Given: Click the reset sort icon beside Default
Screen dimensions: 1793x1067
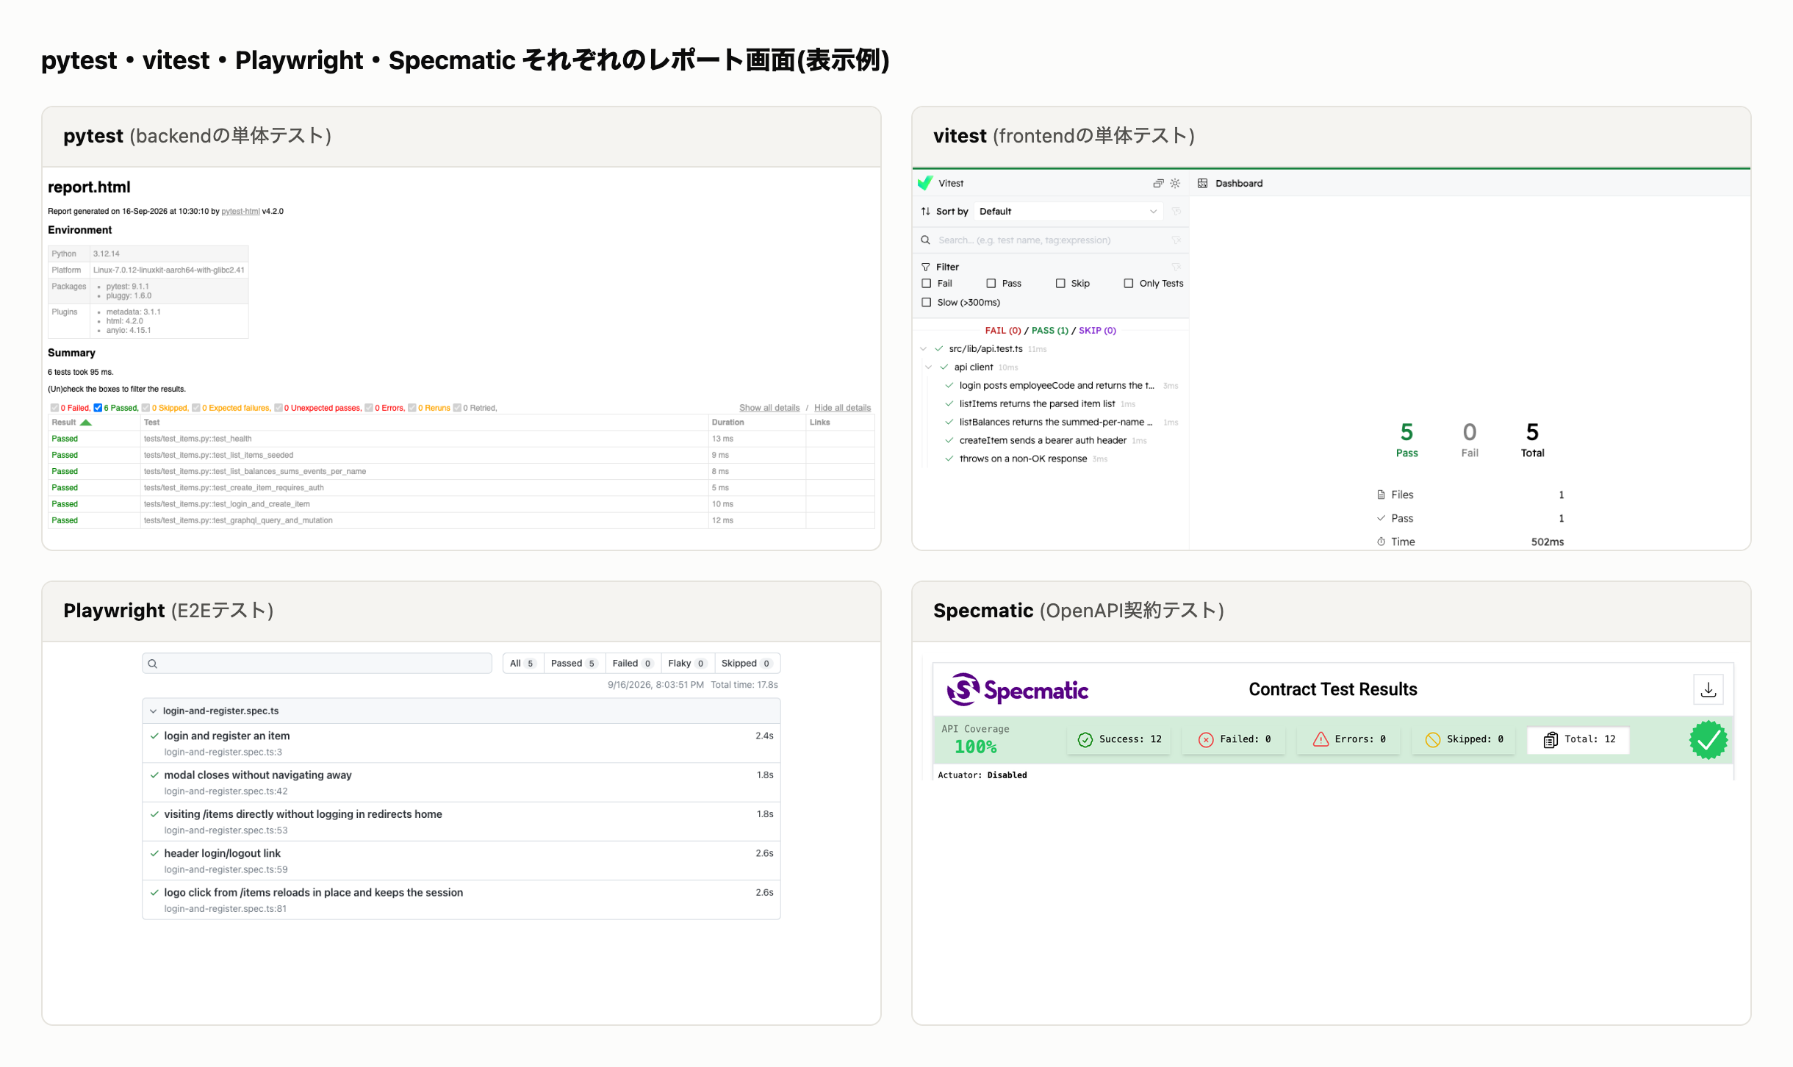Looking at the screenshot, I should 1176,212.
